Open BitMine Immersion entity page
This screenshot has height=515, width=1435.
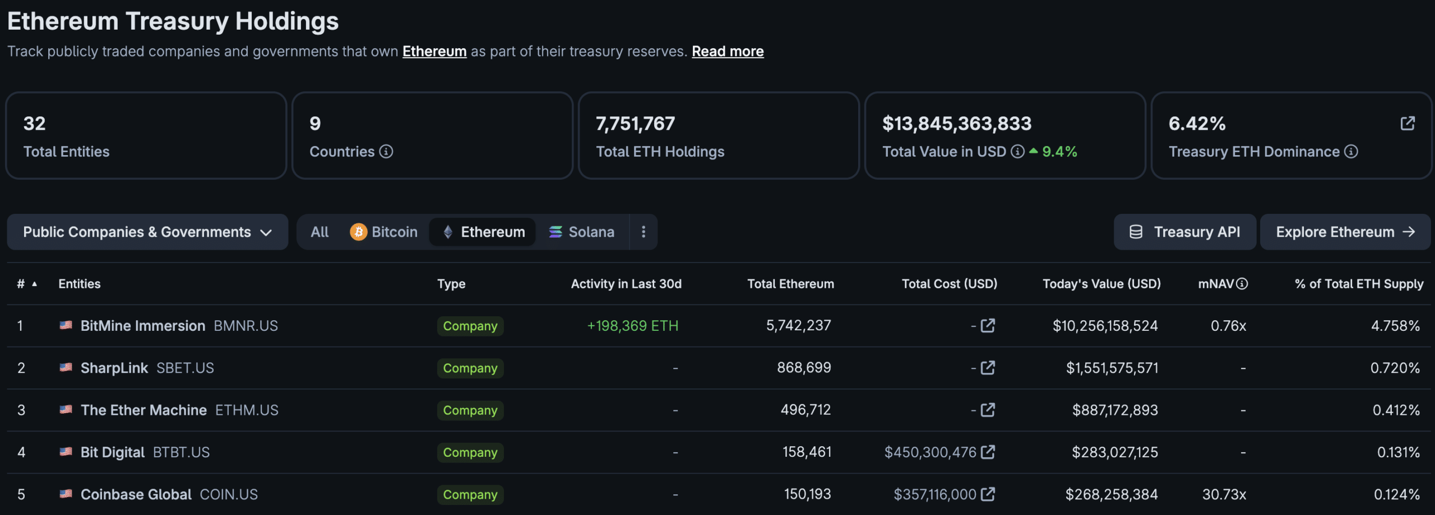click(x=143, y=326)
